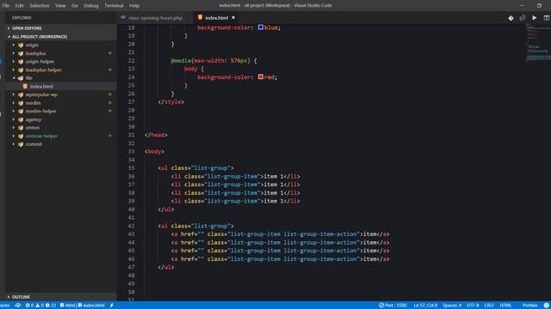Viewport: 551px width, 309px height.
Task: Click Ln 57, Col 8 cursor position
Action: tap(425, 306)
